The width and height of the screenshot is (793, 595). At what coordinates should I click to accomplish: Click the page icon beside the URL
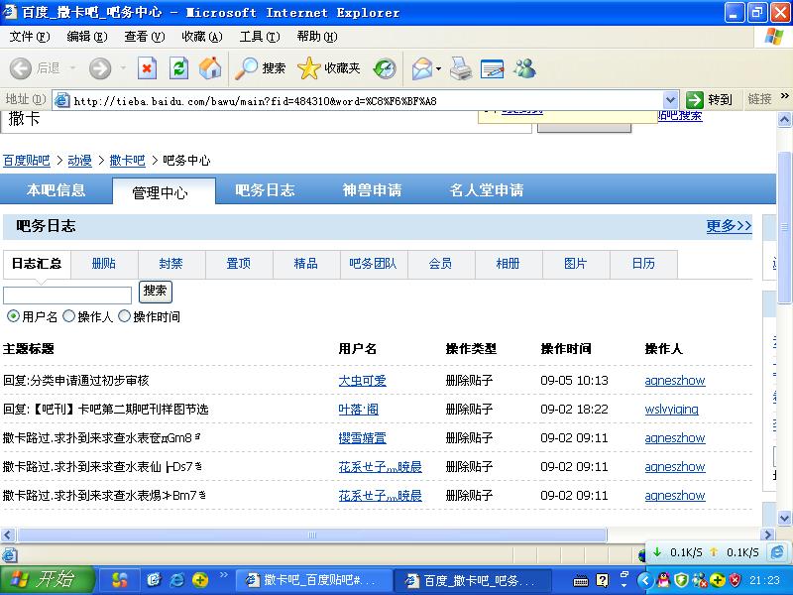coord(61,100)
